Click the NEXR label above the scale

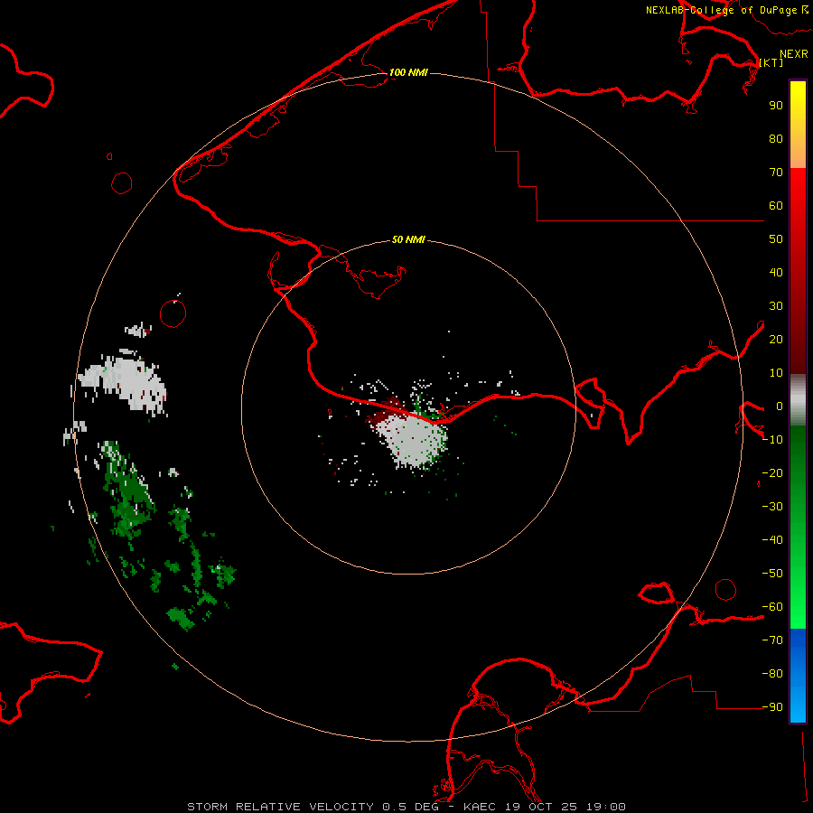(794, 54)
